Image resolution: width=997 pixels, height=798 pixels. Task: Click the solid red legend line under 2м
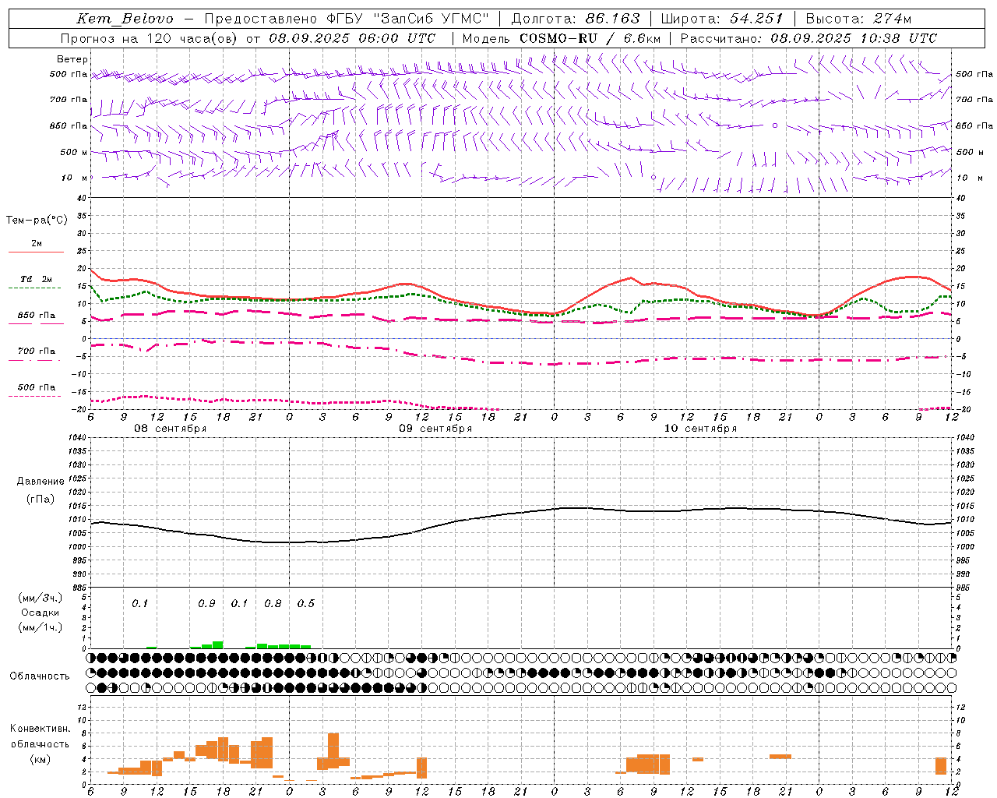[x=36, y=252]
